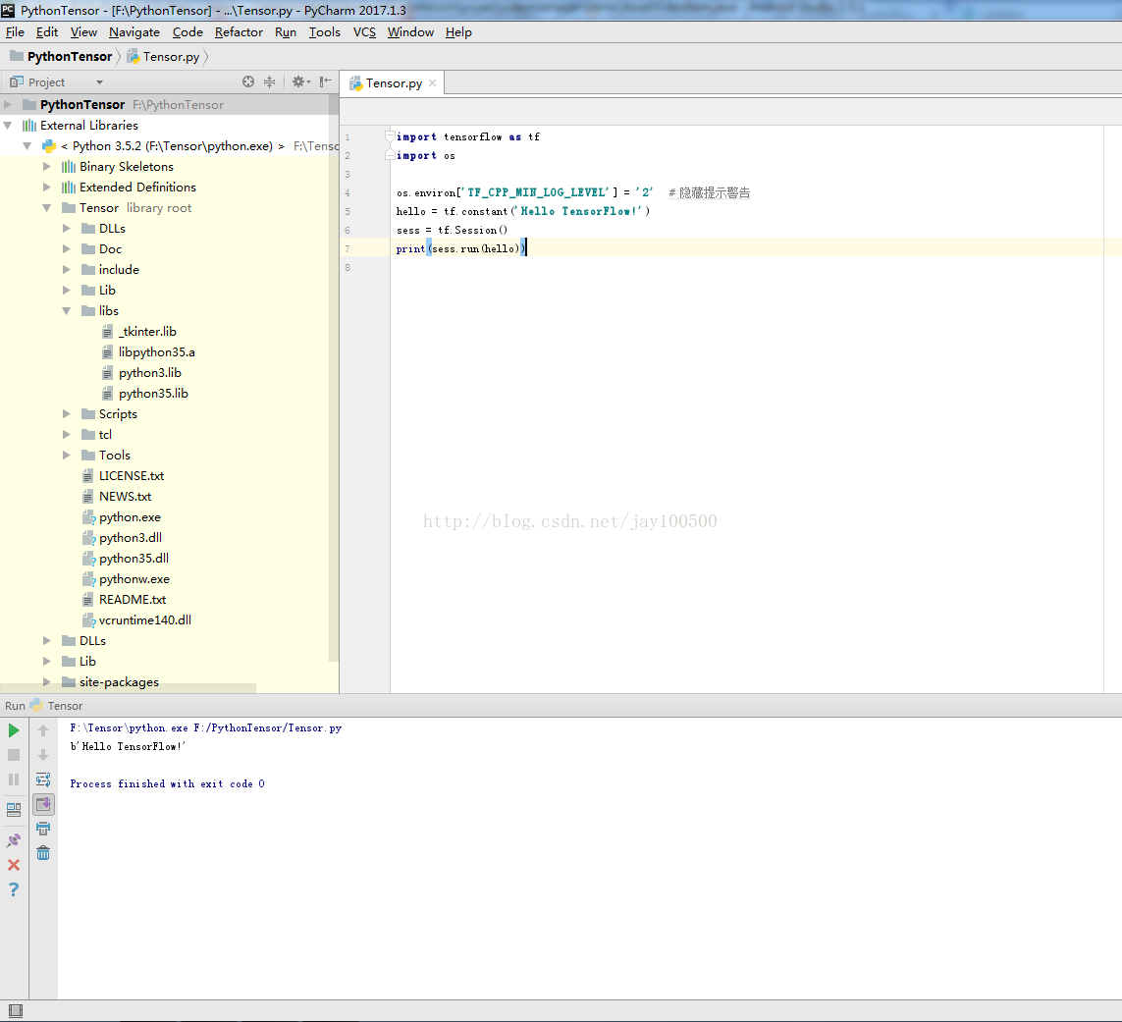Viewport: 1122px width, 1022px height.
Task: Toggle tool window buttons at bottom-left corner
Action: coord(15,1011)
